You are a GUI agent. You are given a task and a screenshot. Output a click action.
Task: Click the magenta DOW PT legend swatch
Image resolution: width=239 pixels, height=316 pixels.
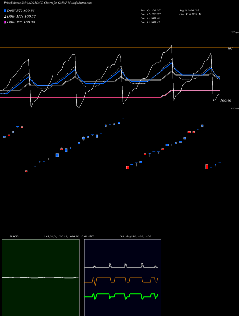(x=5, y=22)
